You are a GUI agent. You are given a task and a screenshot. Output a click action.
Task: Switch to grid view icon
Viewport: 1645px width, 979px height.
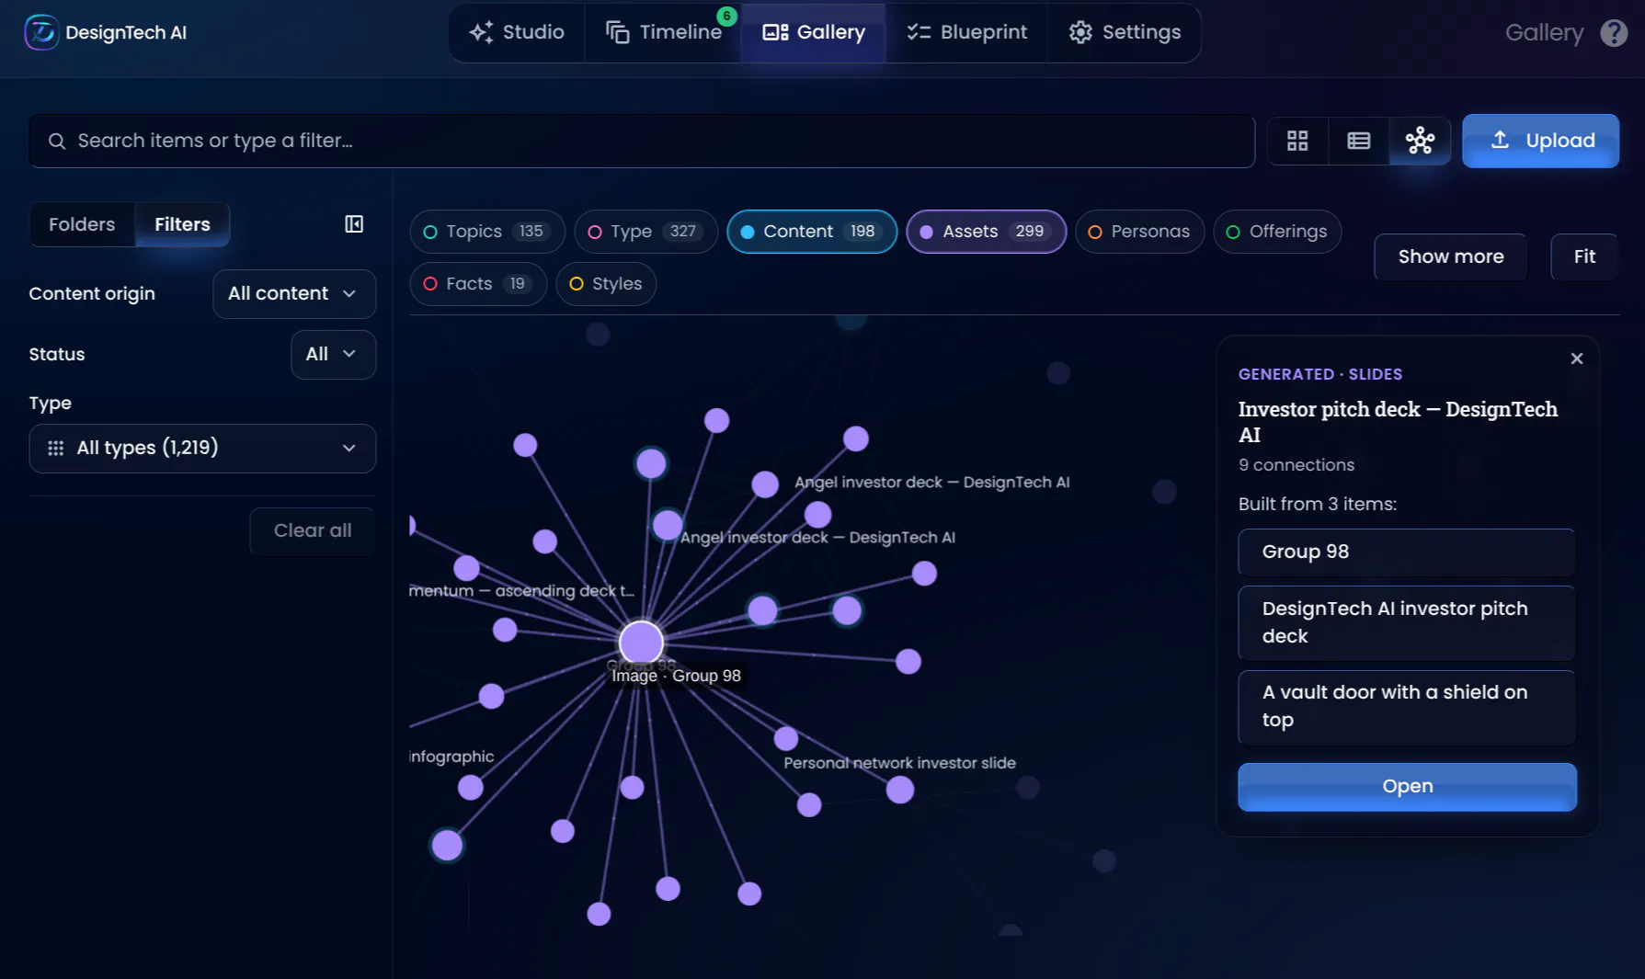click(x=1297, y=141)
